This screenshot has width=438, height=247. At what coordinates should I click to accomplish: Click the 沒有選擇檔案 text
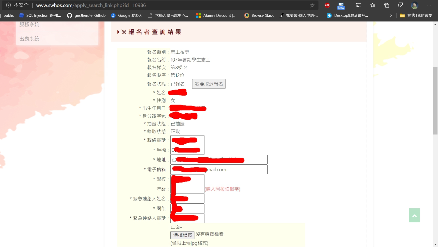point(209,234)
